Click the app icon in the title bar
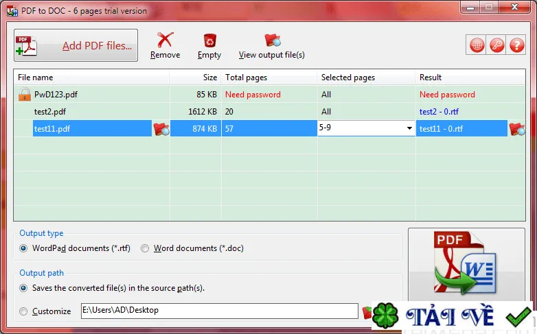537x334 pixels. point(12,11)
